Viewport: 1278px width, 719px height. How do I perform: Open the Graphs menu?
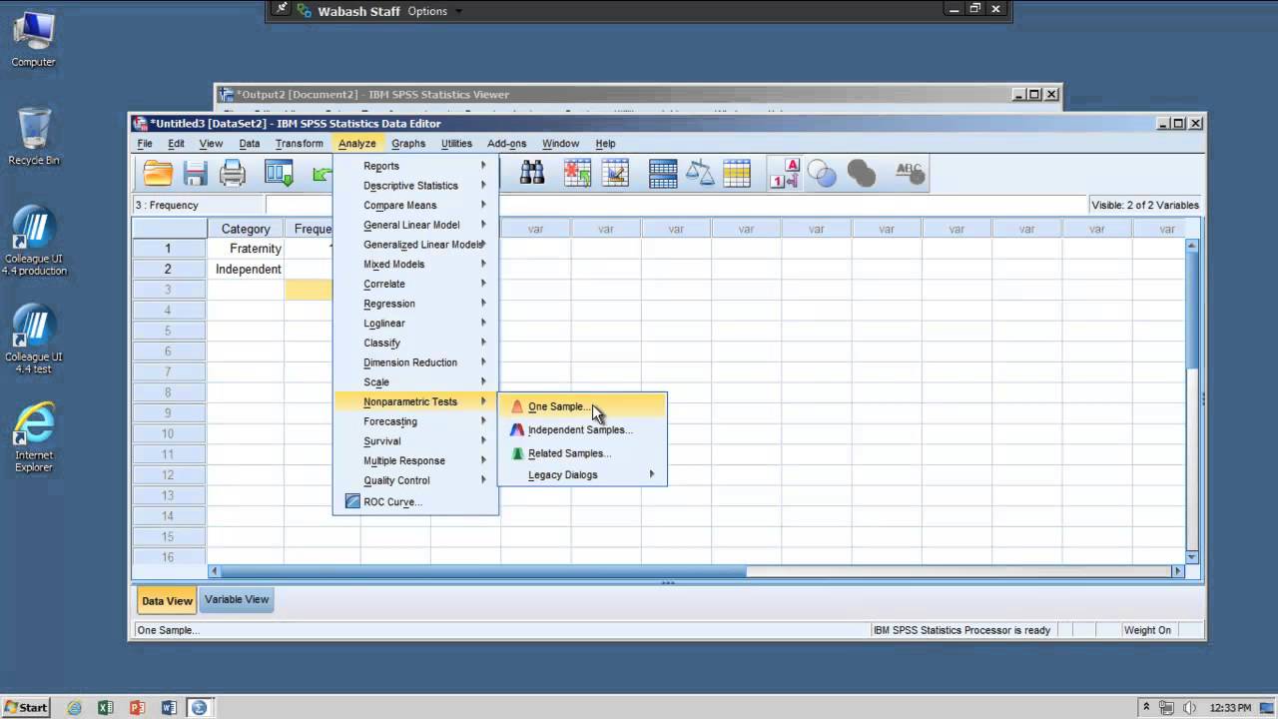408,144
